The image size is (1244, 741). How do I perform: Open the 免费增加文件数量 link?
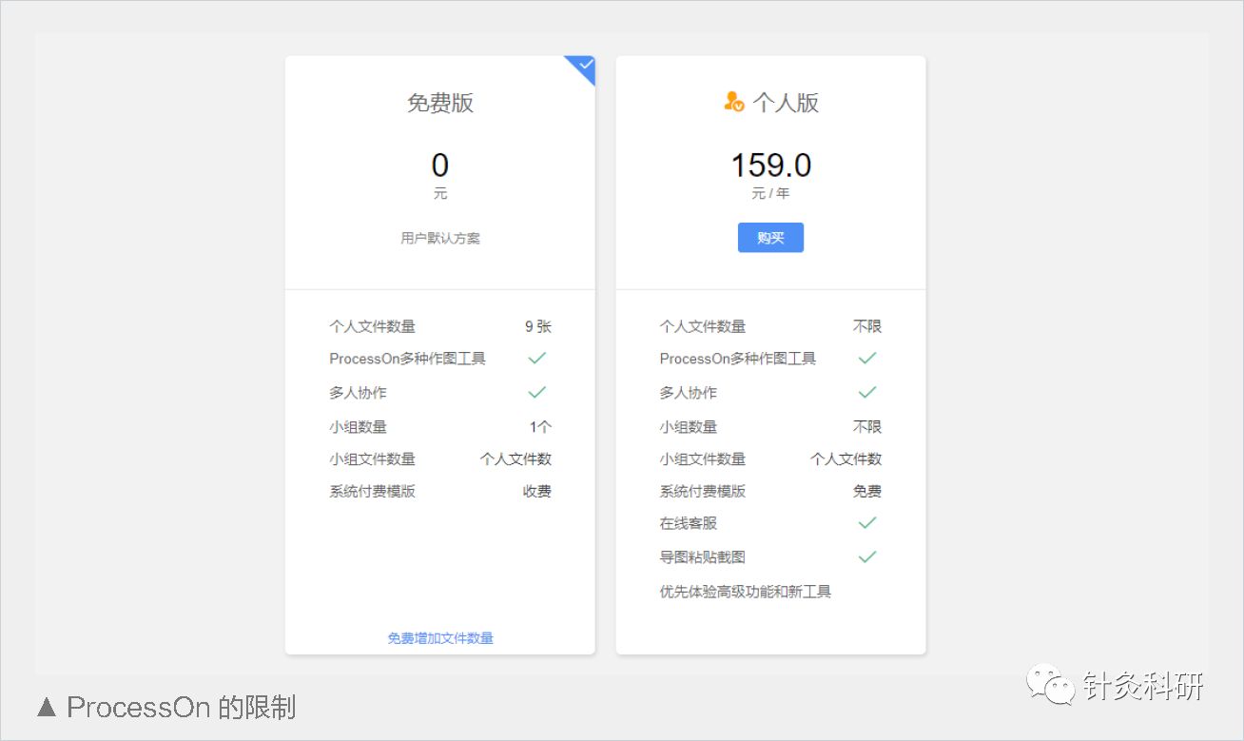[440, 638]
